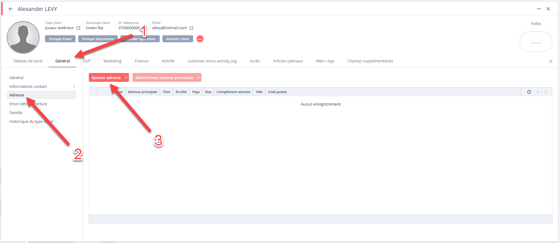Collapse the customer header with the double chevron

click(x=551, y=61)
